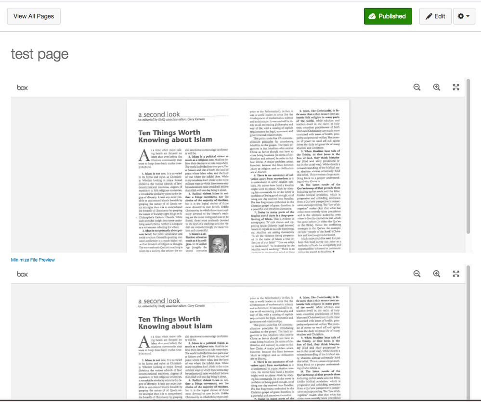Enter fullscreen in the second Box preview
Viewport: 481px width, 402px height.
point(456,274)
